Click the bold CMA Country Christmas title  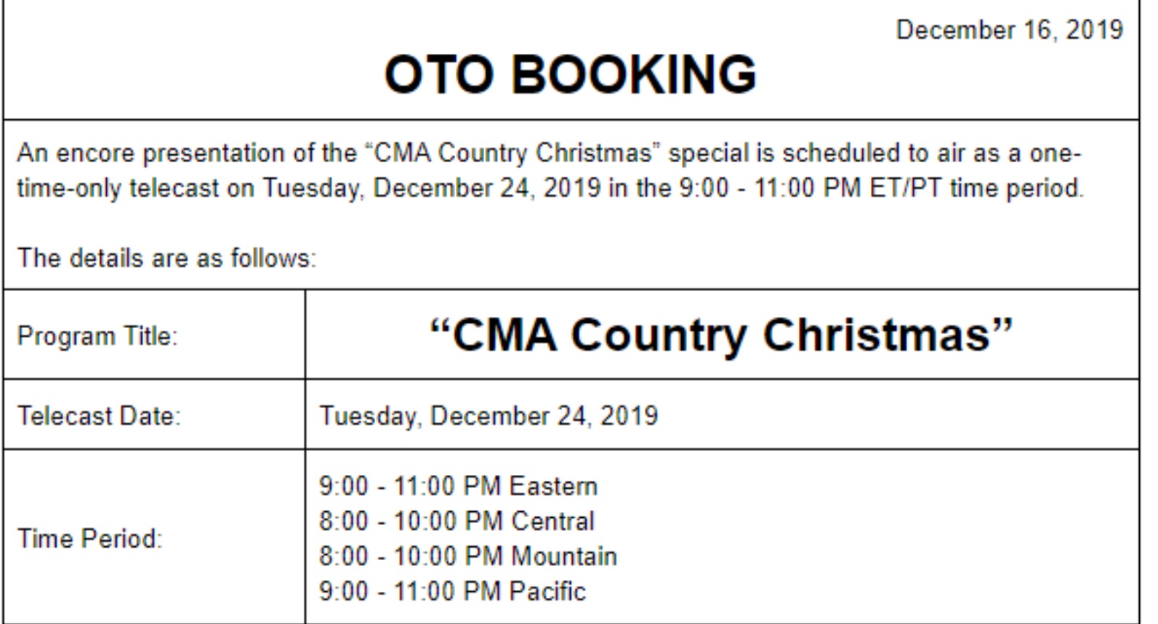click(721, 335)
